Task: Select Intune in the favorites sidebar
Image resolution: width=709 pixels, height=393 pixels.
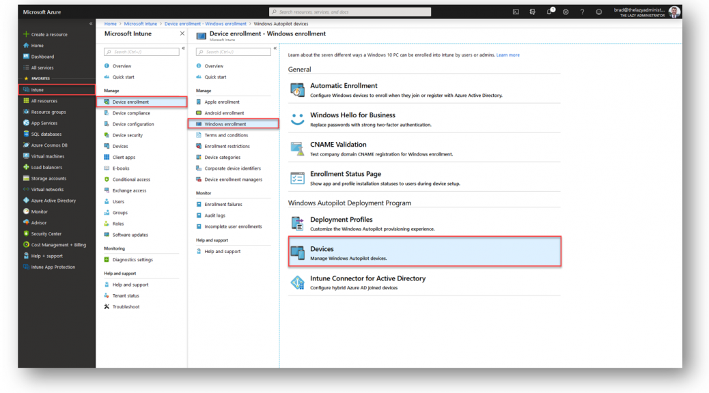Action: tap(57, 90)
